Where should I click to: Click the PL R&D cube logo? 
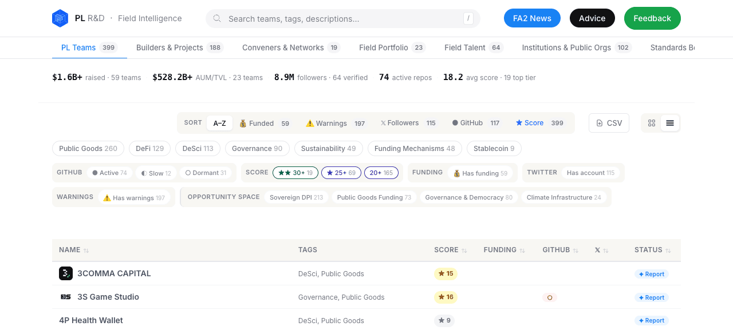click(x=60, y=18)
